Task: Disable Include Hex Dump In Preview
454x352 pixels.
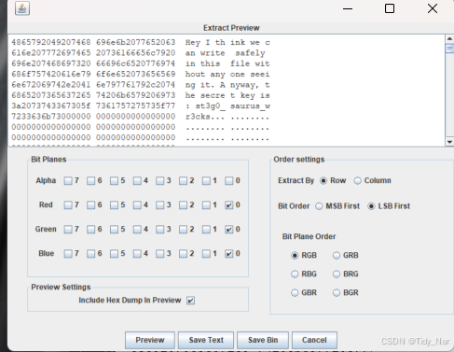Action: 190,301
